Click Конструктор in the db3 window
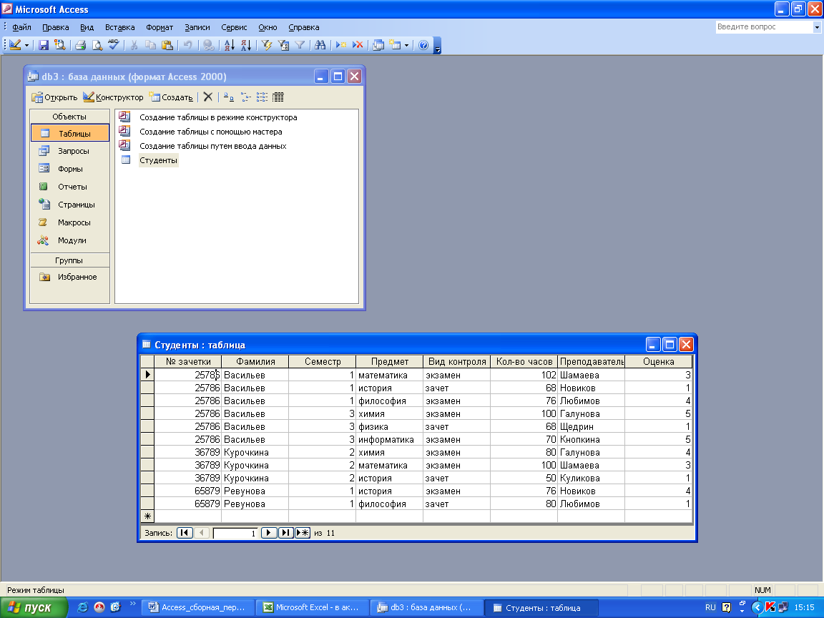 pyautogui.click(x=114, y=97)
